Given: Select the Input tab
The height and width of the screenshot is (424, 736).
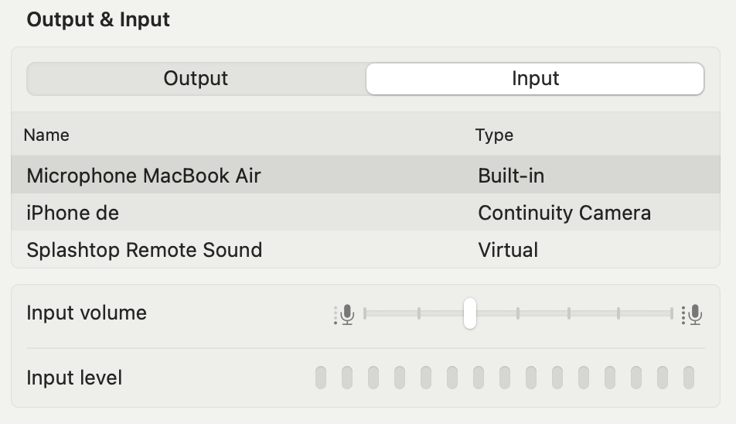Looking at the screenshot, I should click(x=535, y=78).
